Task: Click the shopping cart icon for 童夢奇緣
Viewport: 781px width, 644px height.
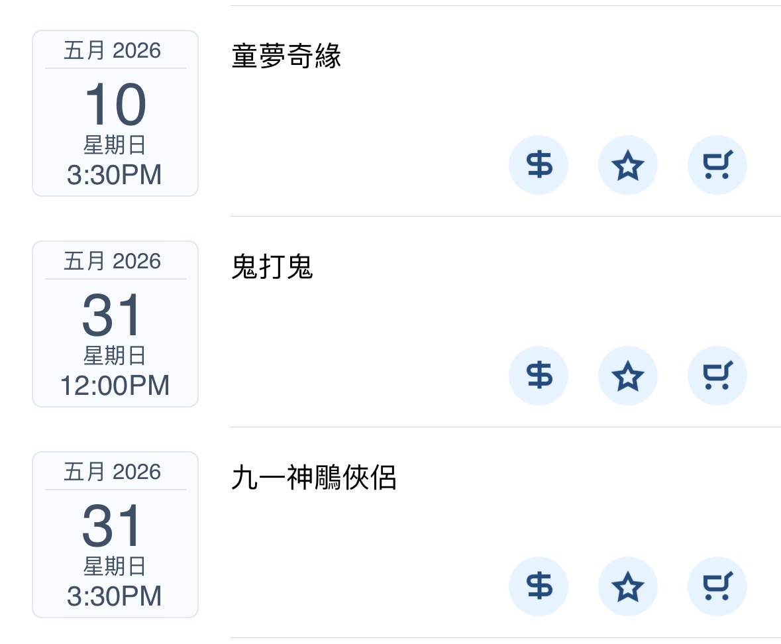Action: (717, 165)
